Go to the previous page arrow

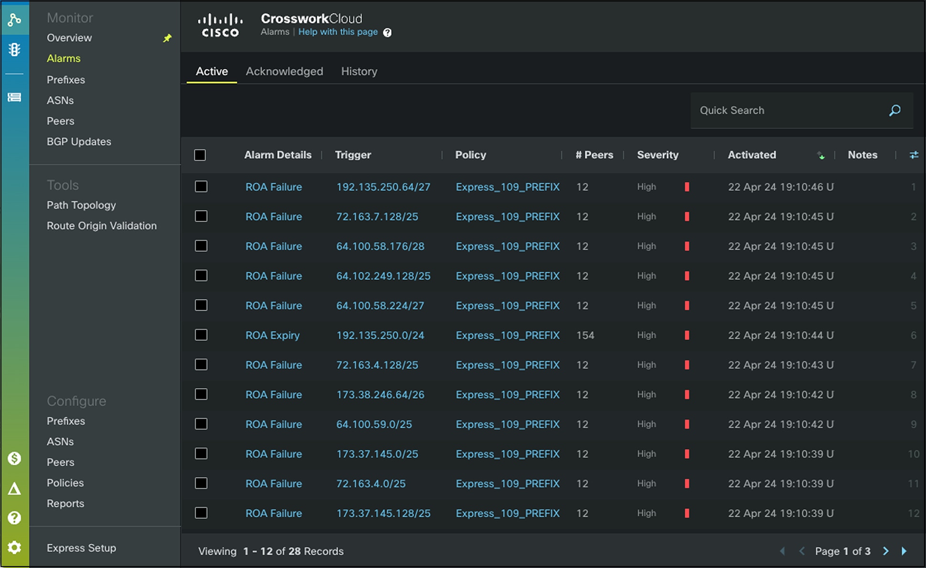802,551
